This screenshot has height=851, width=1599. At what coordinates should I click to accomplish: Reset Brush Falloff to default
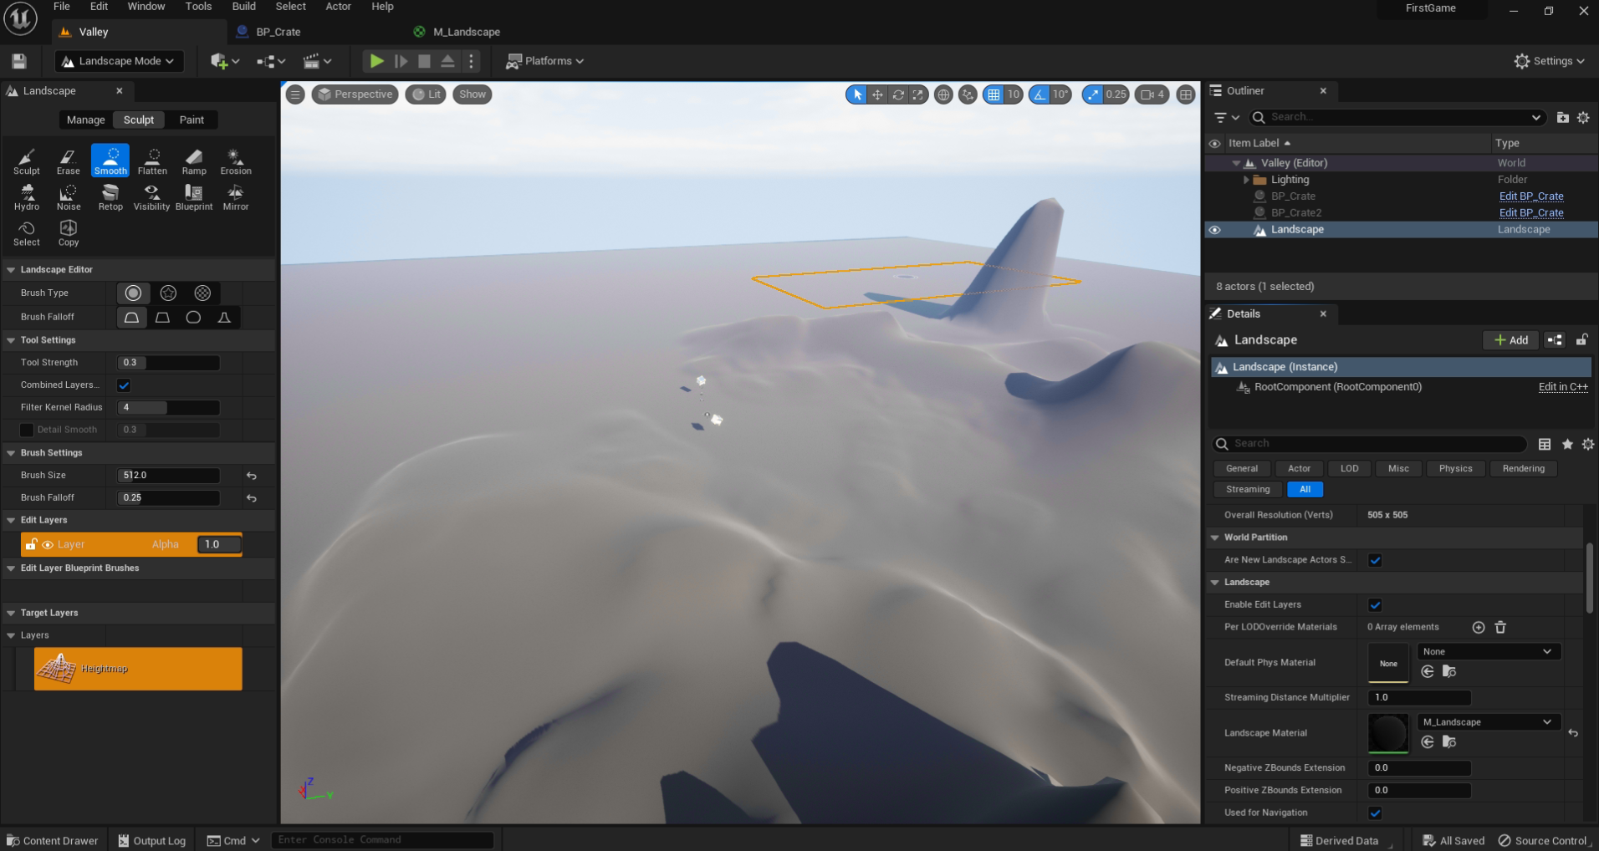pos(252,498)
